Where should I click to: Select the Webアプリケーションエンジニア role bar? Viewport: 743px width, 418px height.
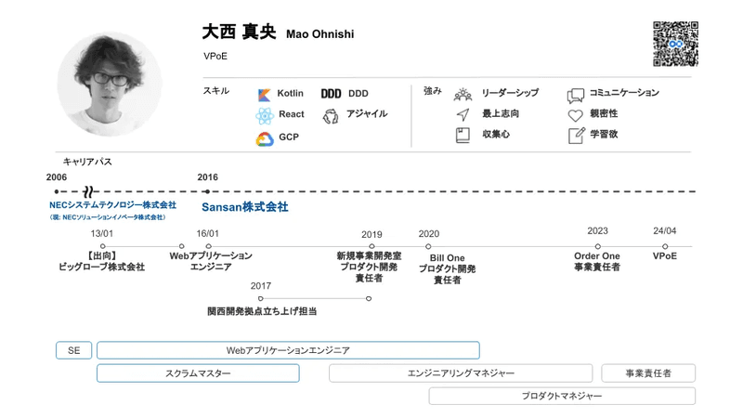tap(288, 350)
